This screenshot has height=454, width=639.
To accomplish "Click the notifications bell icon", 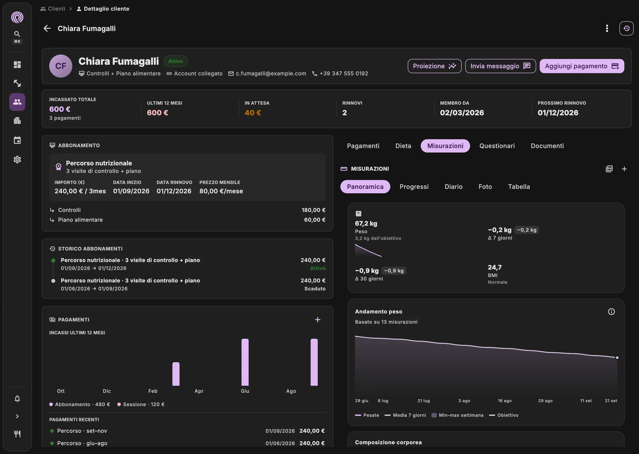I will pos(17,398).
